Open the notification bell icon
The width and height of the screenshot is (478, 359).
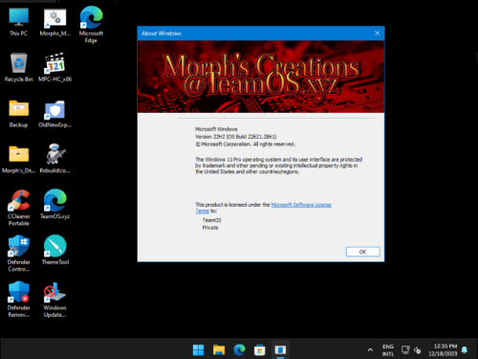coord(465,350)
